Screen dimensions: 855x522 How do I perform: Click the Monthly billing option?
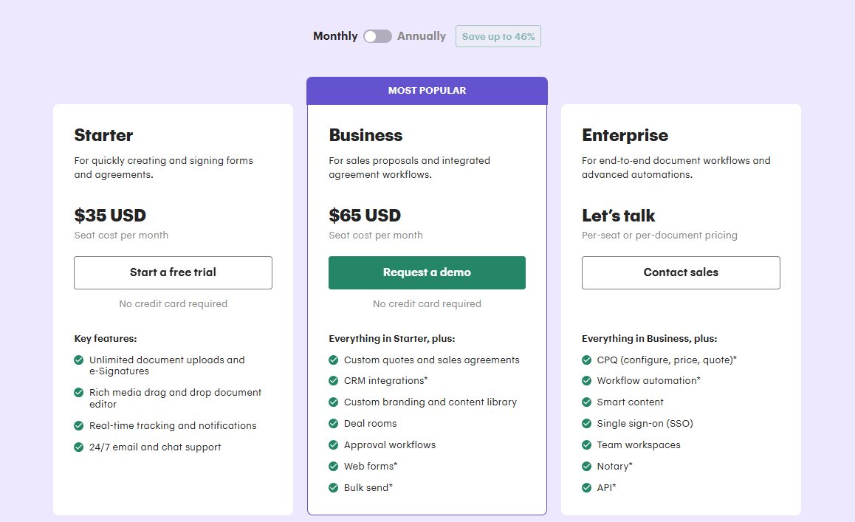coord(335,35)
